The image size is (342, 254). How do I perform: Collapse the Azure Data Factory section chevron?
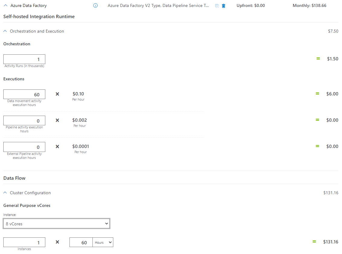(6, 5)
